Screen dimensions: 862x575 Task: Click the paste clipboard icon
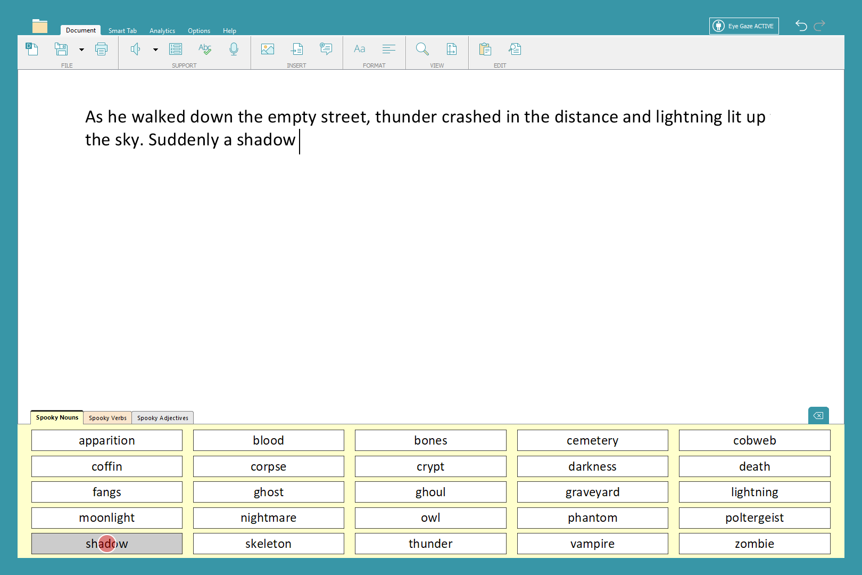click(x=485, y=50)
